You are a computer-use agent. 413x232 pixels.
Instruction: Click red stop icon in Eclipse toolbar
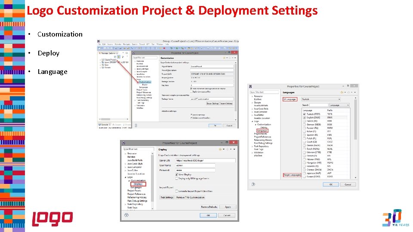[164, 48]
